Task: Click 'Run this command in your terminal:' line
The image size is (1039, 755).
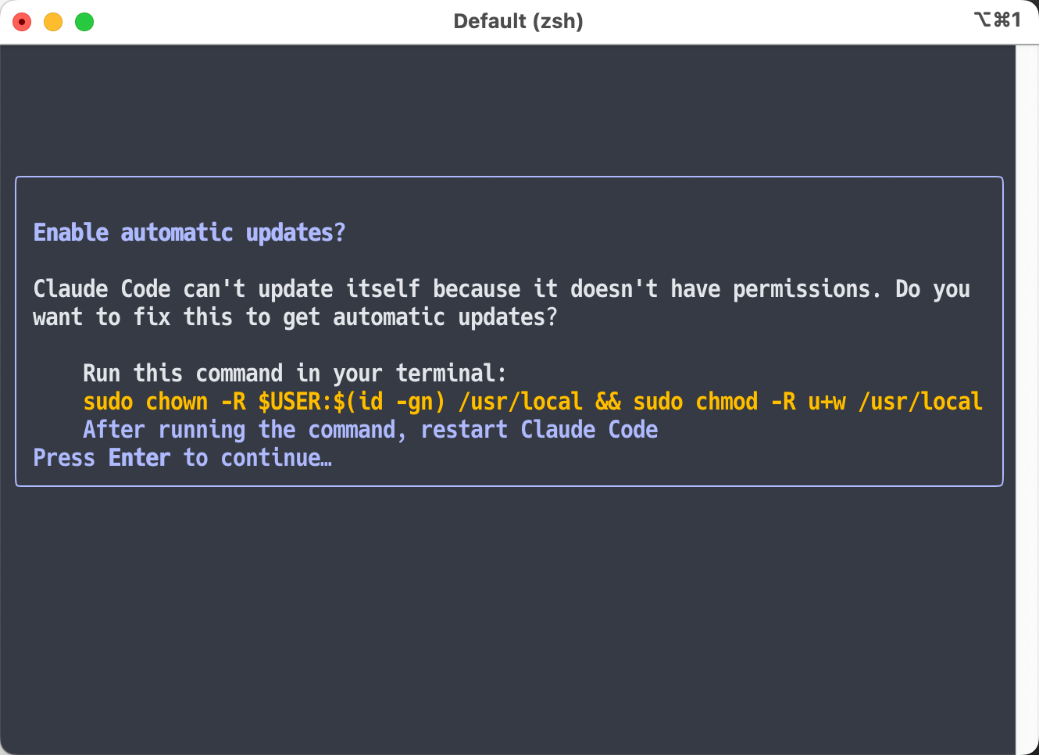Action: point(293,373)
